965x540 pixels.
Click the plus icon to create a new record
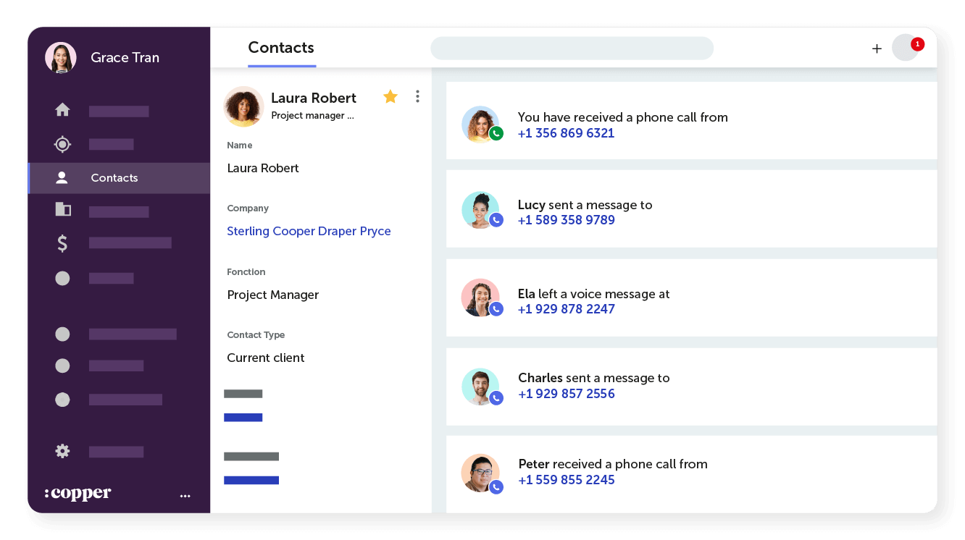coord(877,48)
